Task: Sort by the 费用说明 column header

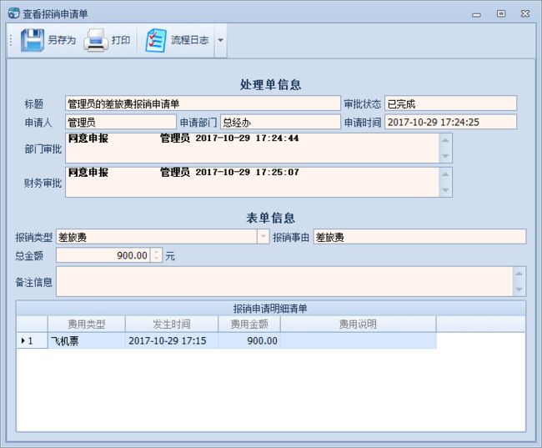Action: (x=358, y=324)
